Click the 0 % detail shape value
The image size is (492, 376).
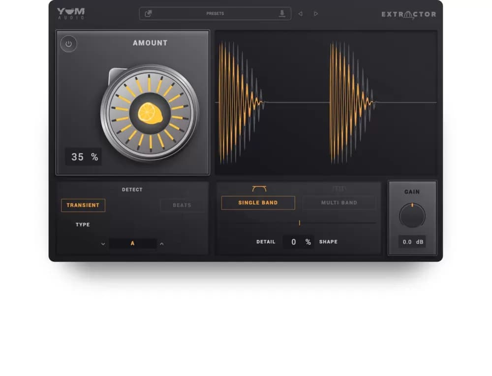299,242
